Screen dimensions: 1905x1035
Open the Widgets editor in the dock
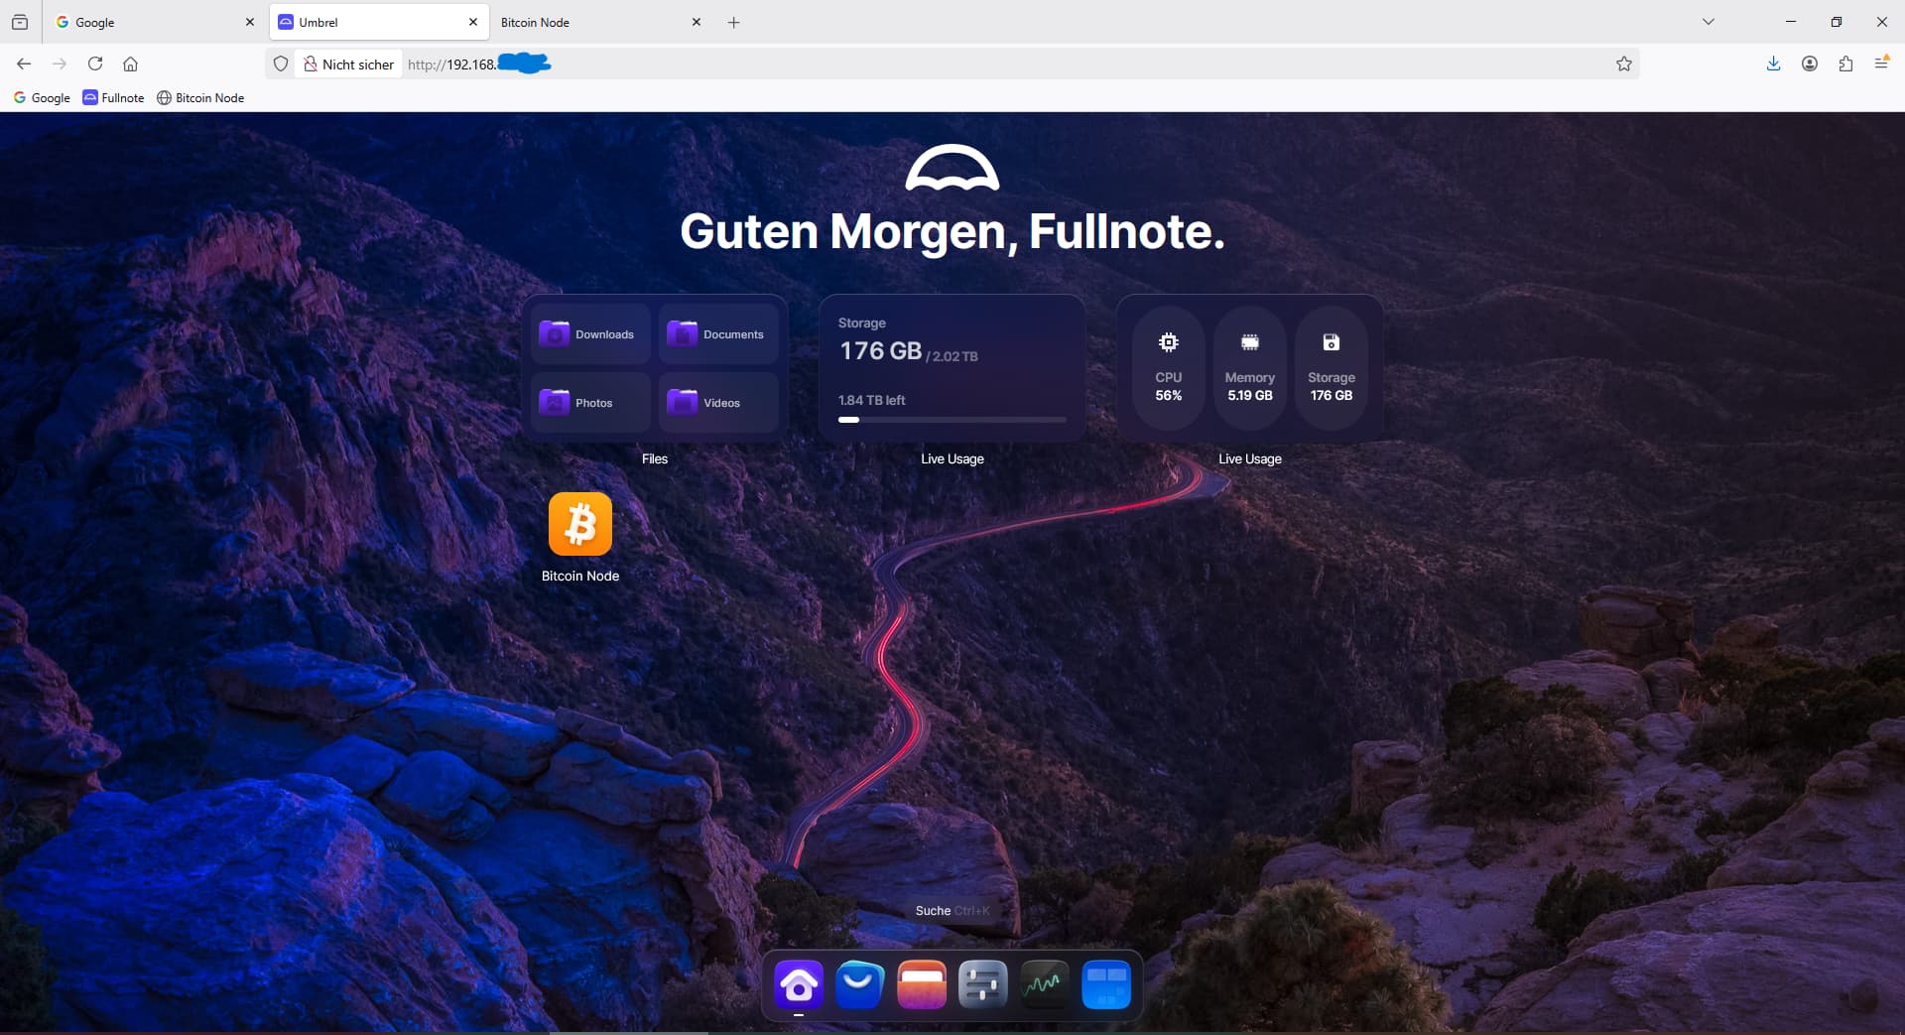point(1105,985)
